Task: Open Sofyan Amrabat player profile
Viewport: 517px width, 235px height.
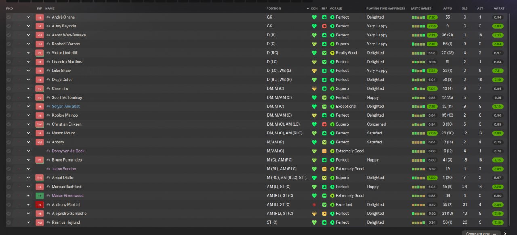Action: 65,107
